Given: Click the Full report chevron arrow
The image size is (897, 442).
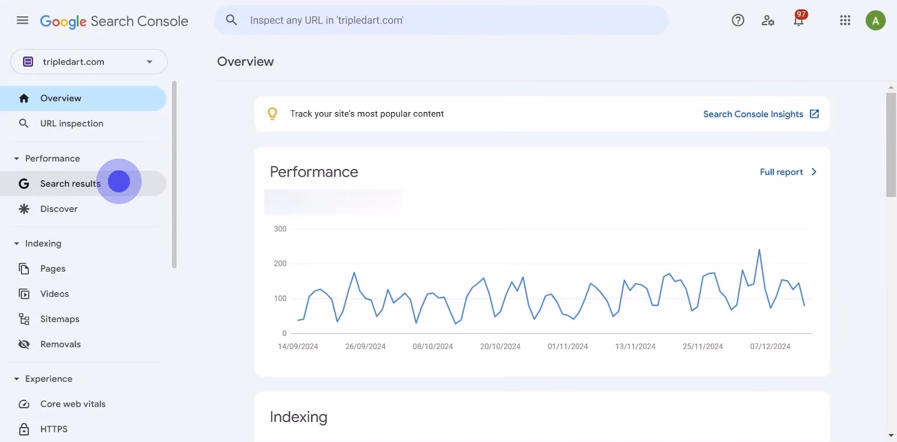Looking at the screenshot, I should pos(814,172).
